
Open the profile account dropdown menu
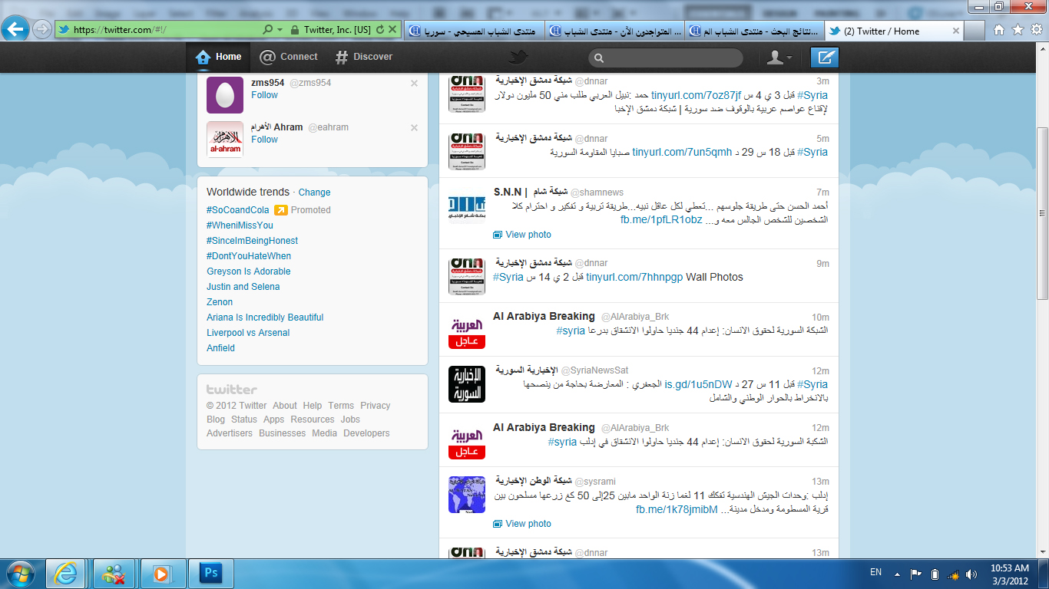(x=779, y=58)
